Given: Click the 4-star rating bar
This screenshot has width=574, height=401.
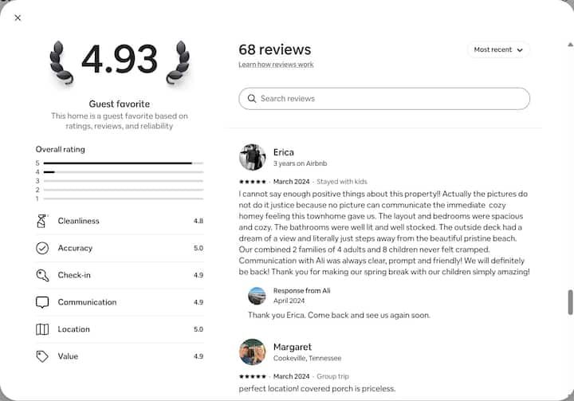Looking at the screenshot, I should tap(119, 171).
